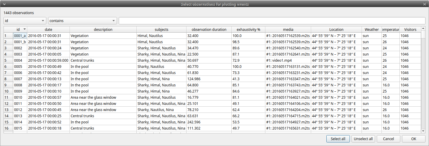
Task: Select observation id 0014
Action: (x=20, y=122)
